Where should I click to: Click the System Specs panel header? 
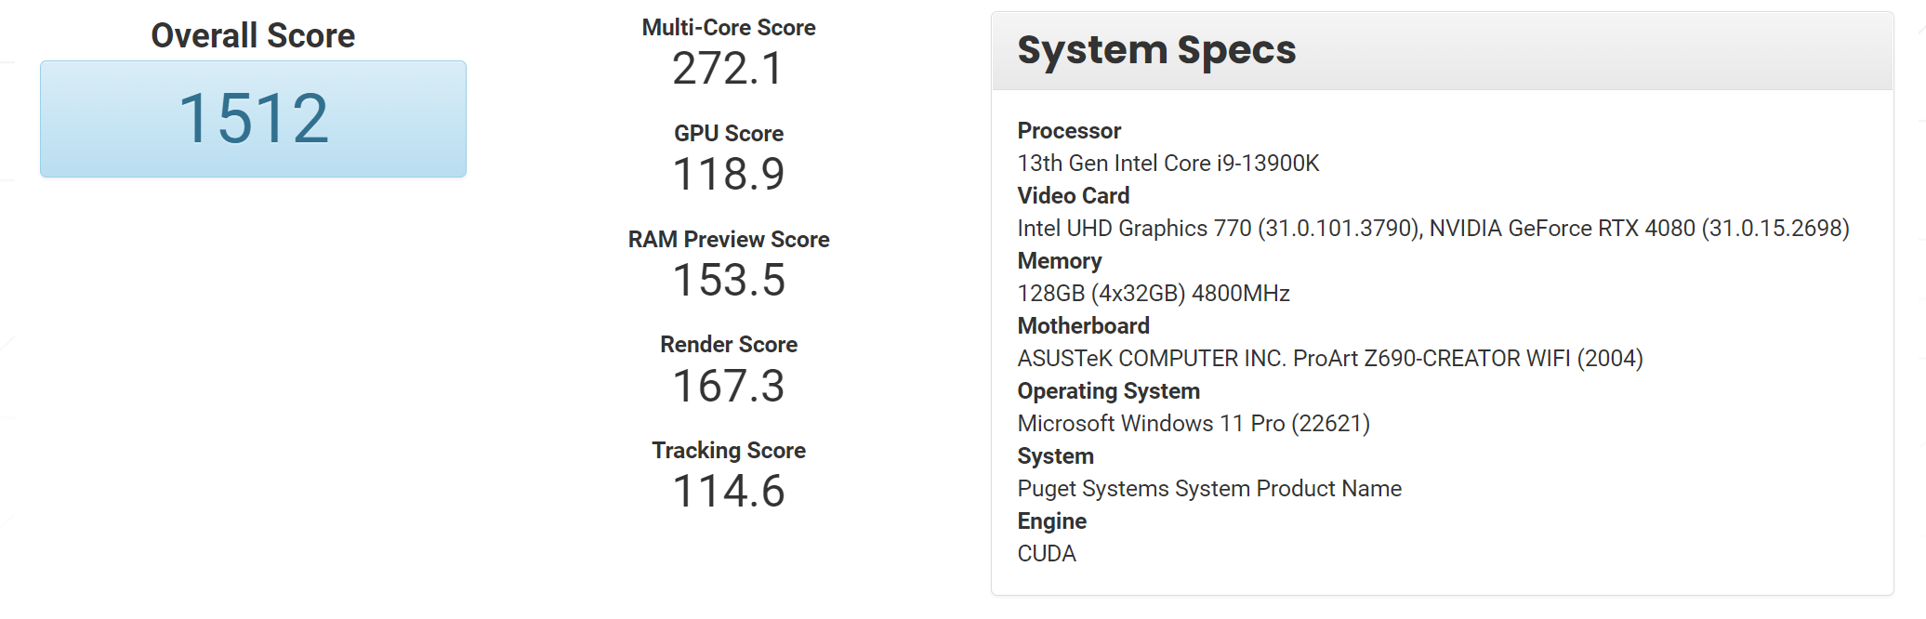1443,51
